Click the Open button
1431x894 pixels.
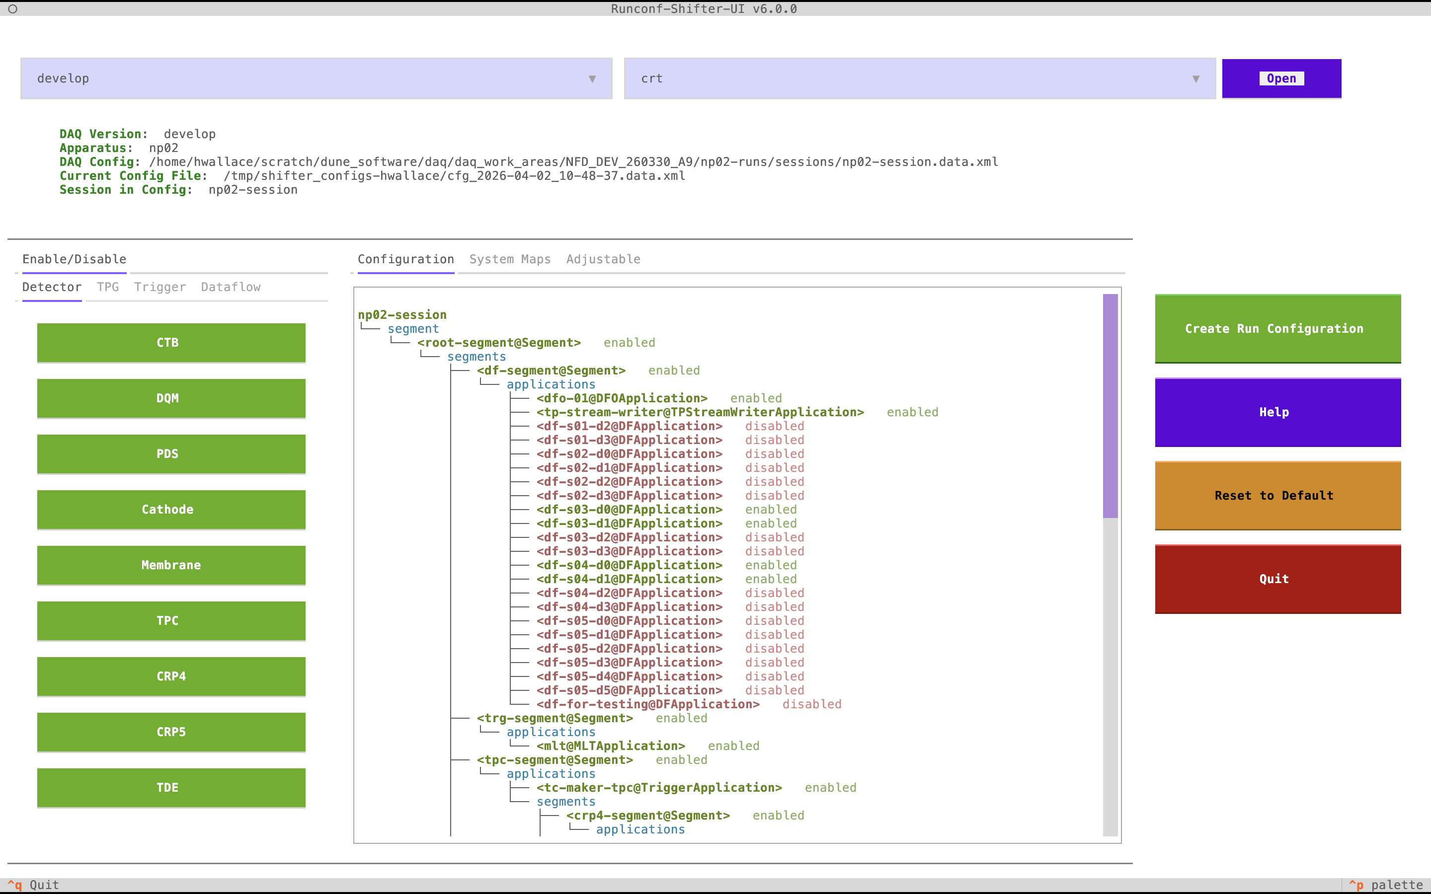tap(1281, 78)
